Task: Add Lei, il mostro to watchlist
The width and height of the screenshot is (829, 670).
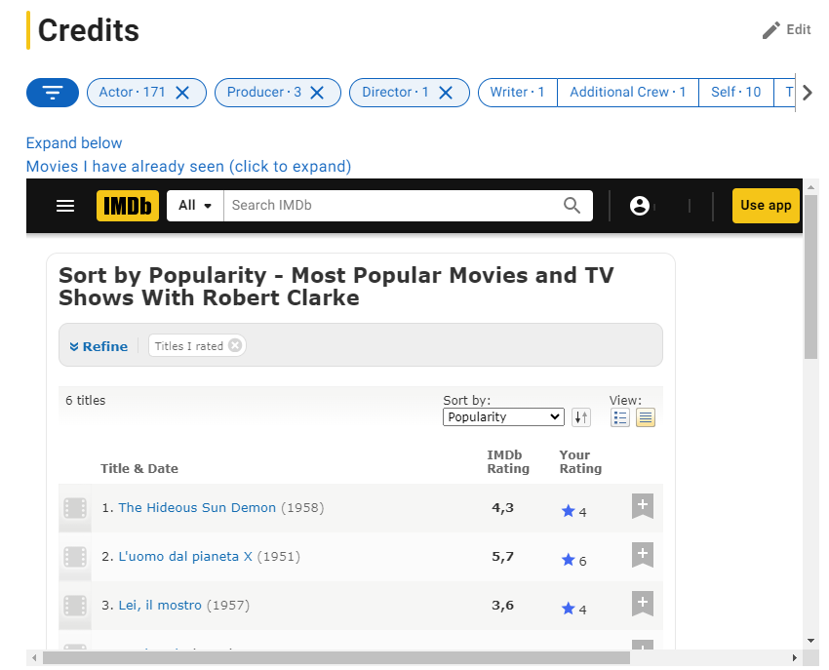Action: tap(643, 604)
